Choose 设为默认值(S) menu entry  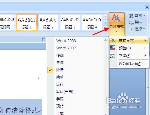coord(129,64)
